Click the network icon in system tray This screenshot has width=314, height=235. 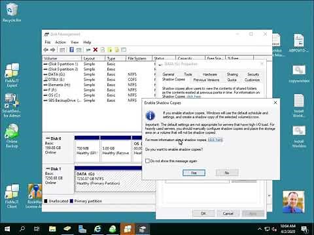tap(267, 229)
